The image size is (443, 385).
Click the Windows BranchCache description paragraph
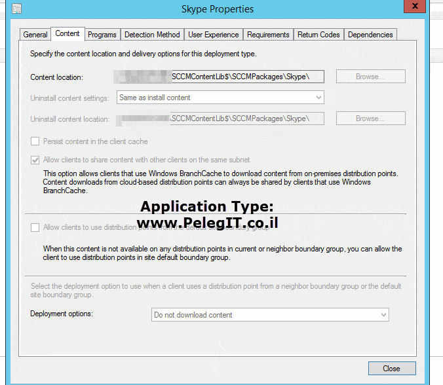[x=221, y=182]
